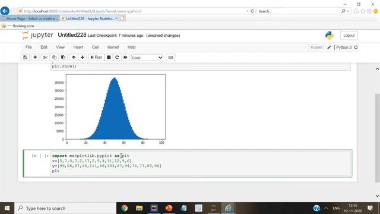380x214 pixels.
Task: Open the View menu
Action: coord(61,48)
